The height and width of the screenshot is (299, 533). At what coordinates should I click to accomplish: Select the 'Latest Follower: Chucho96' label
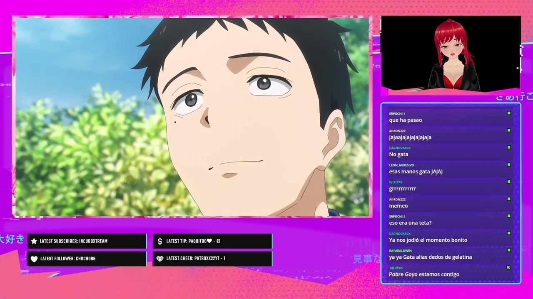click(x=68, y=259)
